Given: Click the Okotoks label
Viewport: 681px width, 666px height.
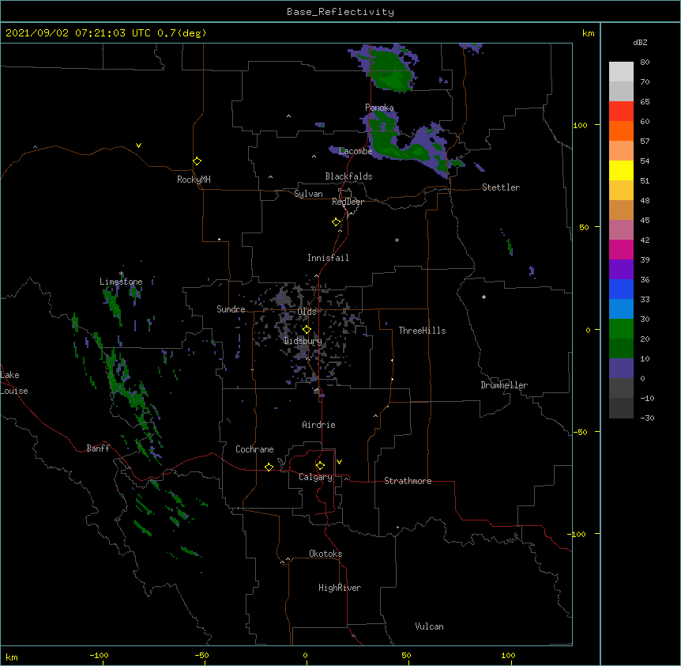Looking at the screenshot, I should (x=325, y=554).
